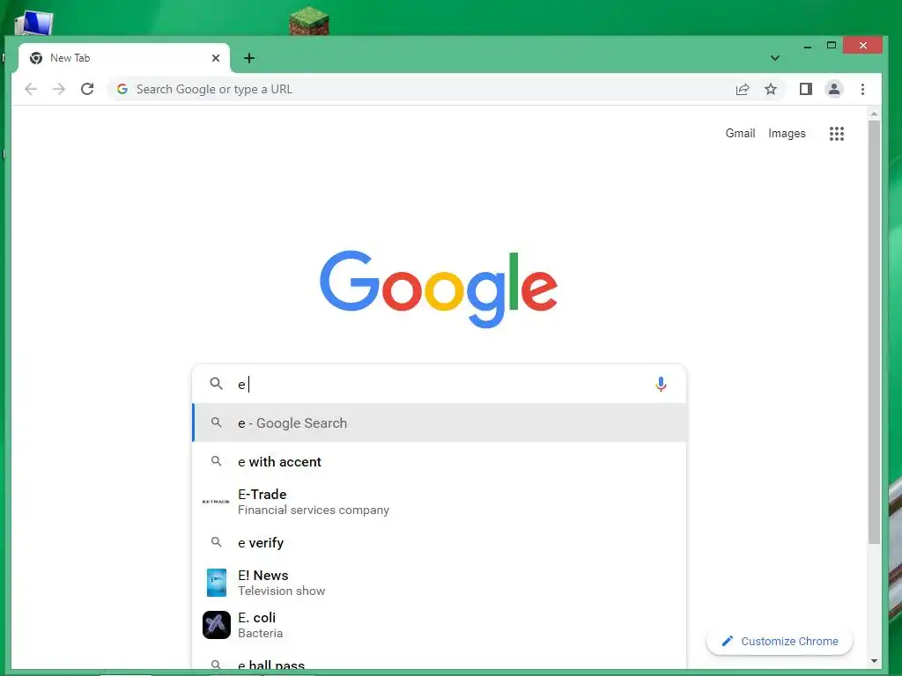Choose 'e with accent' suggestion
The height and width of the screenshot is (676, 902).
(x=439, y=461)
